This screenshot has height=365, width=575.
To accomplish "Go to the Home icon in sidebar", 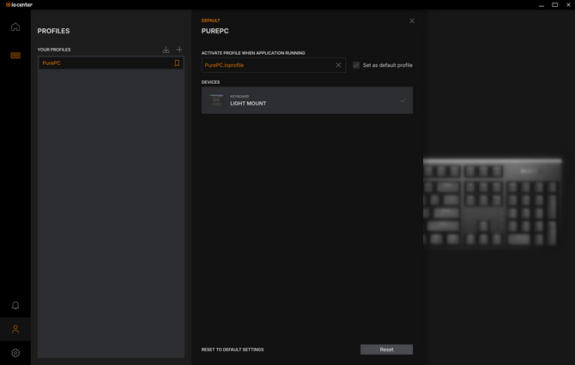I will [x=15, y=27].
